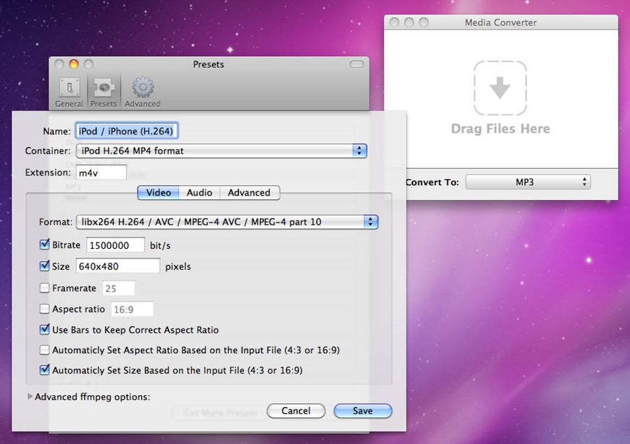Toggle Use Bars to Keep Correct Aspect Ratio
This screenshot has height=444, width=630.
pyautogui.click(x=44, y=330)
